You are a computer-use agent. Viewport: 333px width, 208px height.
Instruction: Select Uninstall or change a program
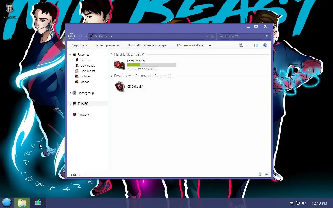pyautogui.click(x=149, y=45)
